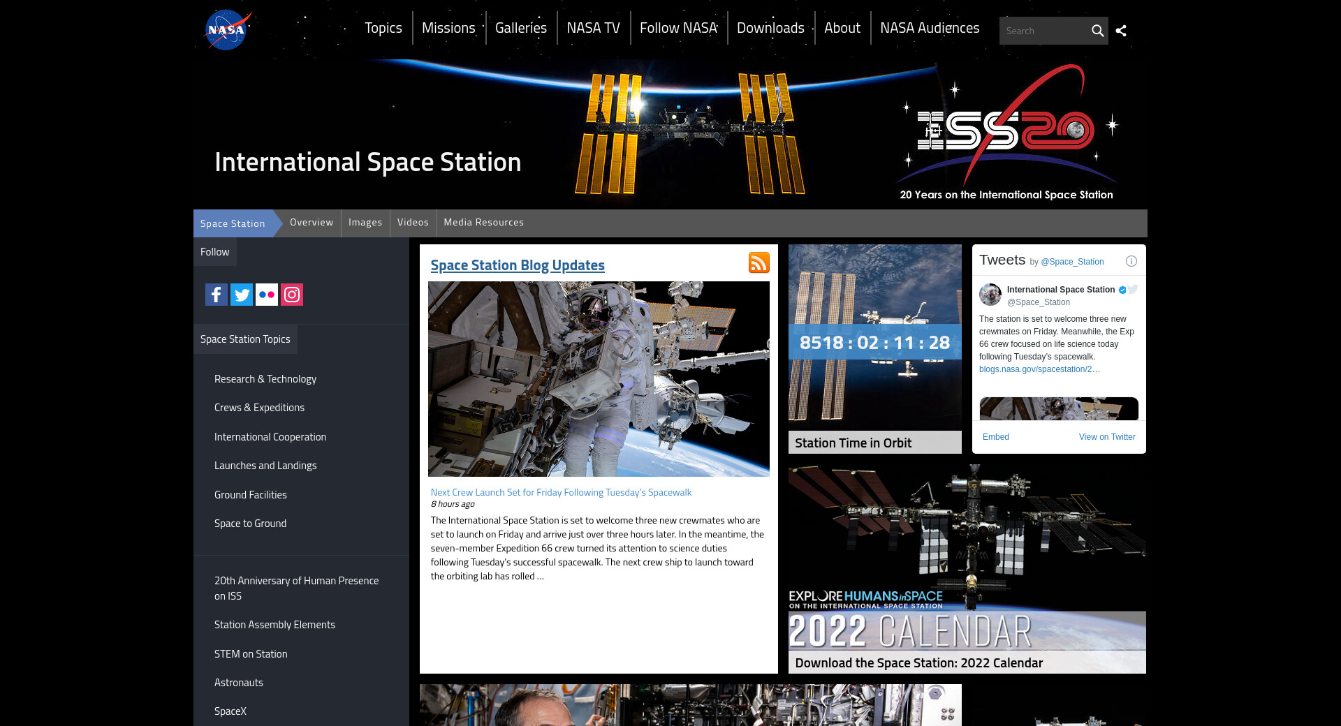Open the Facebook follow icon
This screenshot has height=726, width=1341.
pyautogui.click(x=217, y=295)
